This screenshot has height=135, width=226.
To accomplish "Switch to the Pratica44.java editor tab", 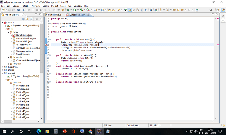I will (x=55, y=15).
